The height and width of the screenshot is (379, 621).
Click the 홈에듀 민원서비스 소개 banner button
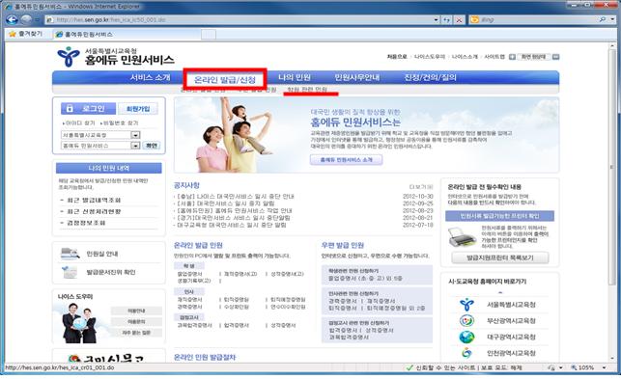(346, 160)
